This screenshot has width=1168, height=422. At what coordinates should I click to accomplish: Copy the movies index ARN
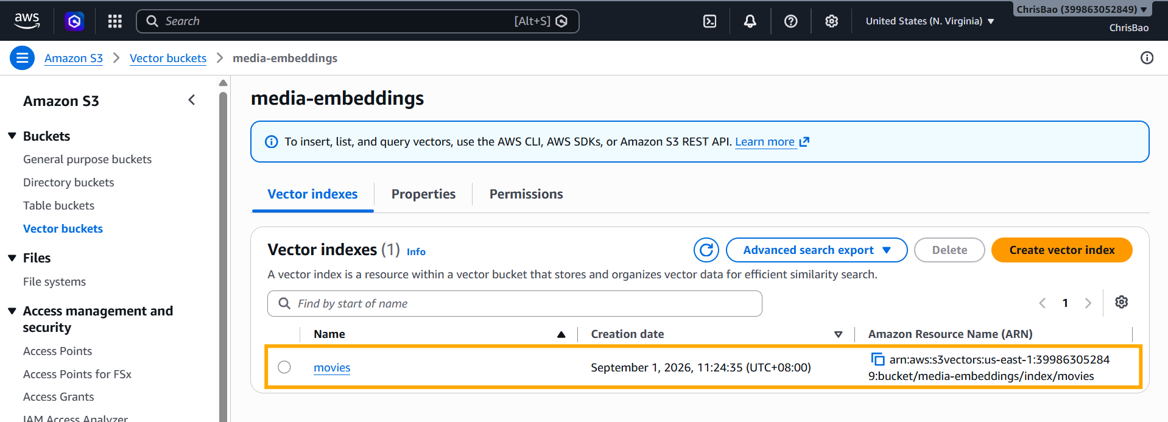pyautogui.click(x=878, y=359)
